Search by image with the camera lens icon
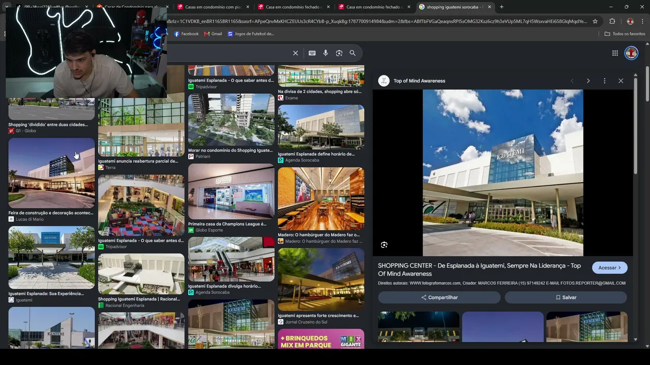 point(339,53)
